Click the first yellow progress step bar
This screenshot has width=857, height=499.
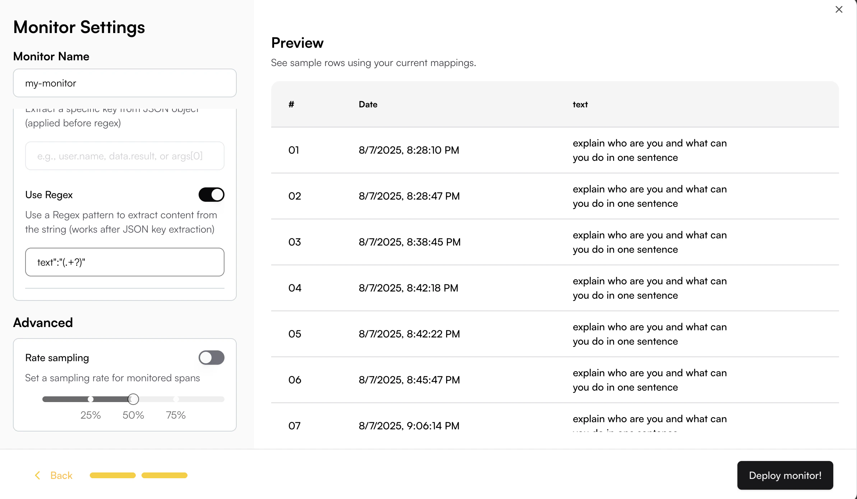(112, 475)
